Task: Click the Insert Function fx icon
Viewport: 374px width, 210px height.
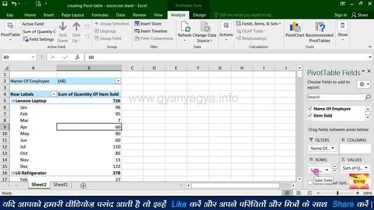Action: (77, 57)
